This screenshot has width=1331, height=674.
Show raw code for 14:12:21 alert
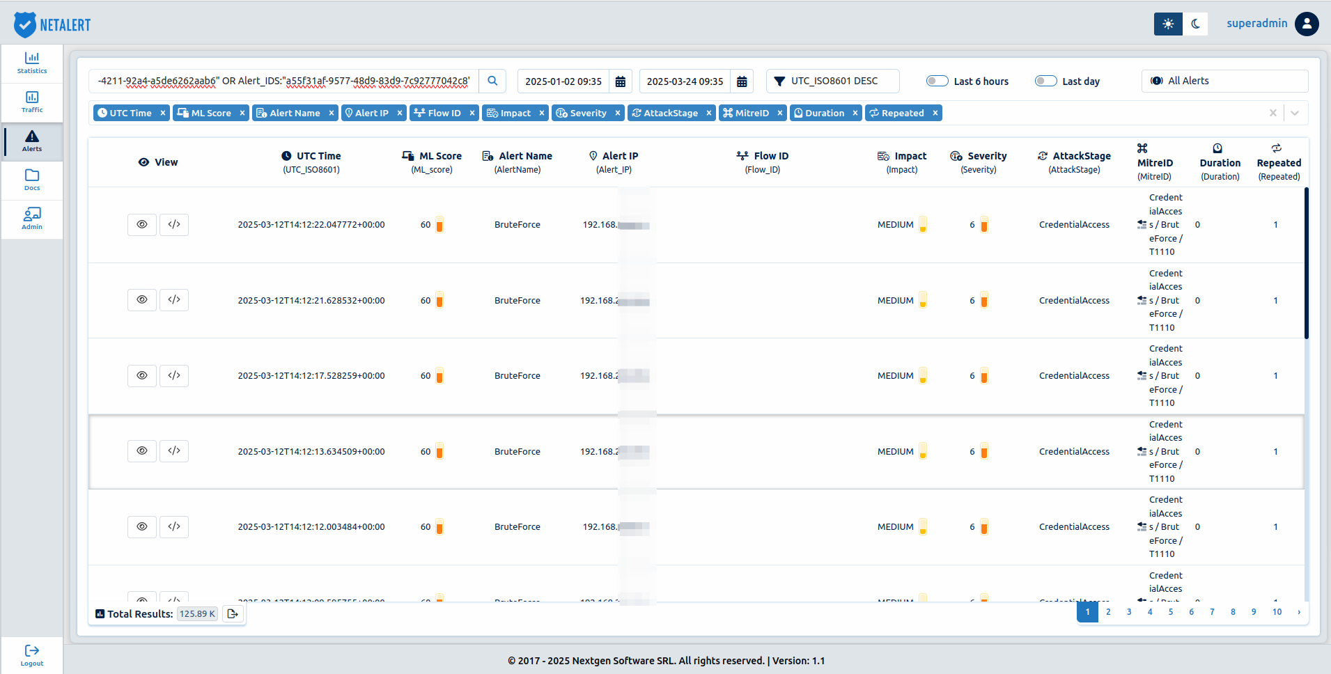click(174, 299)
